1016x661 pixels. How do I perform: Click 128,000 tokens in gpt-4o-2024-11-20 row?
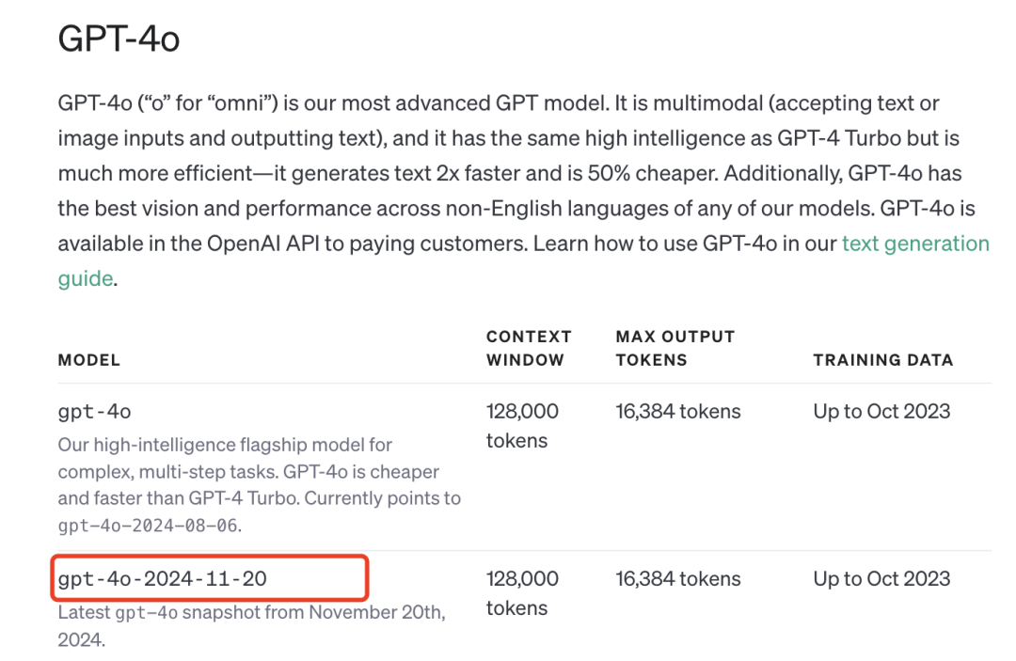click(522, 593)
